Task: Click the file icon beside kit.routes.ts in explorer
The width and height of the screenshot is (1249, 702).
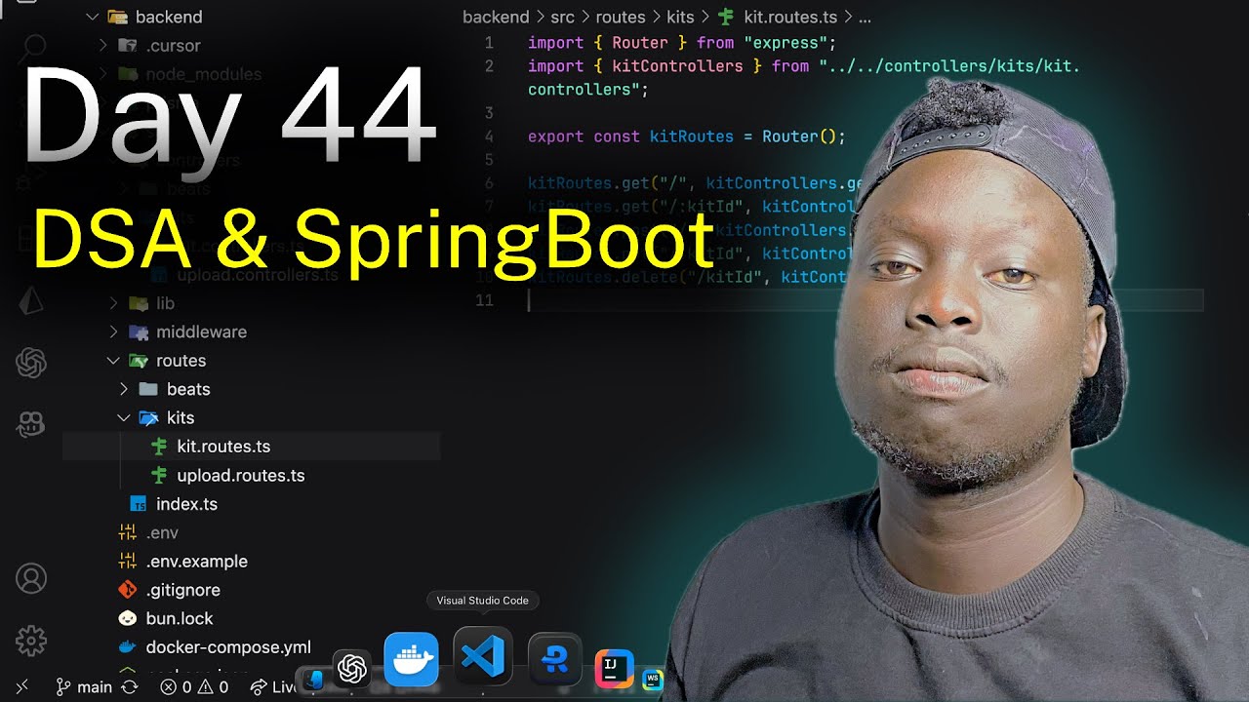Action: coord(159,447)
